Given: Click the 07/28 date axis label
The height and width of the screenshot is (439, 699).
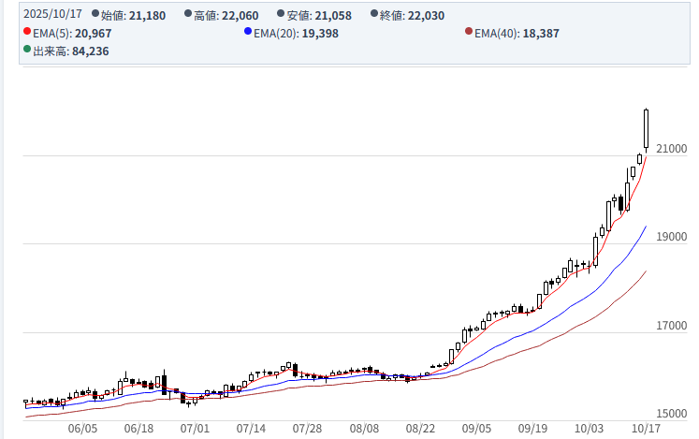Looking at the screenshot, I should 307,429.
